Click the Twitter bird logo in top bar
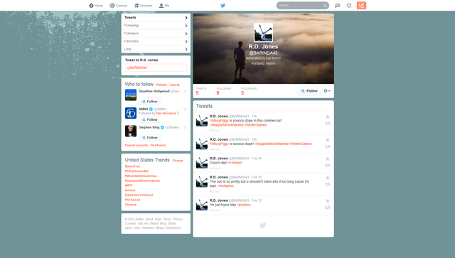This screenshot has height=258, width=455. tap(223, 6)
